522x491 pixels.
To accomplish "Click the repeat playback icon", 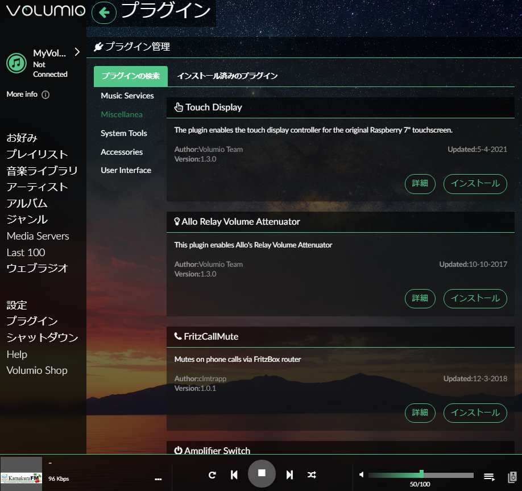I will [x=212, y=475].
